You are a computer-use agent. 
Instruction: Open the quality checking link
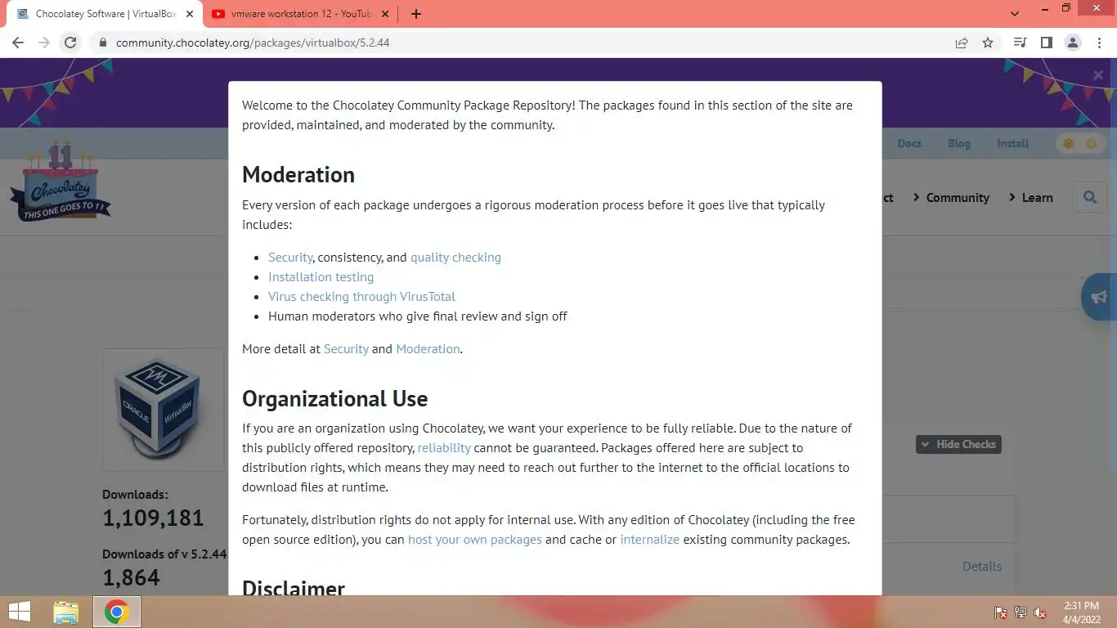(x=455, y=257)
